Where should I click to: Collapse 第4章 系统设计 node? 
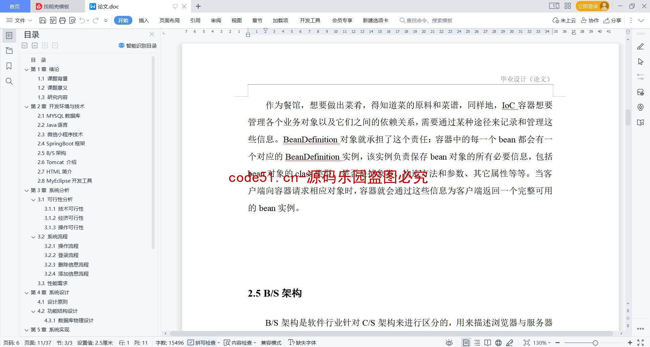[x=26, y=293]
